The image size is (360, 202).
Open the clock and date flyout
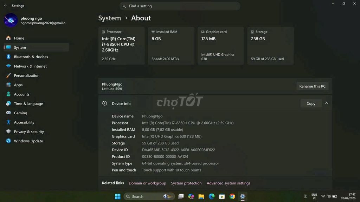348,196
